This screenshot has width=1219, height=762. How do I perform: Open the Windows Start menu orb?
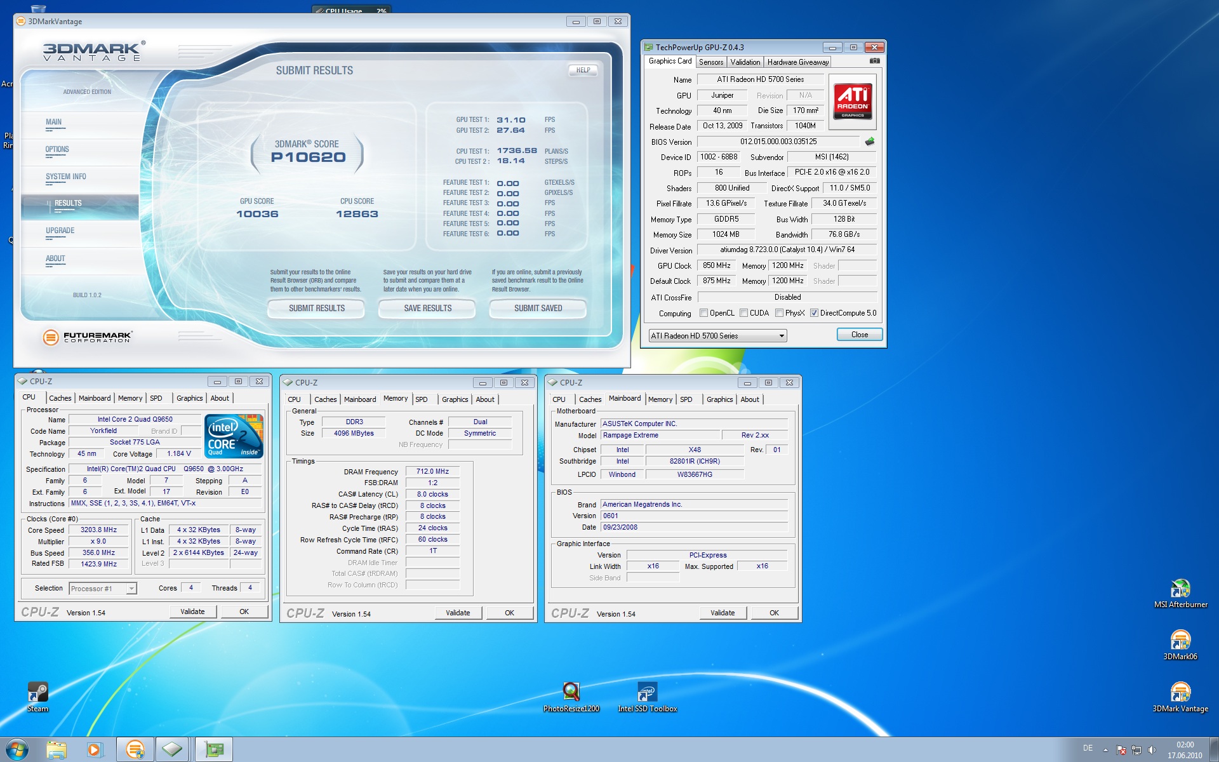17,749
